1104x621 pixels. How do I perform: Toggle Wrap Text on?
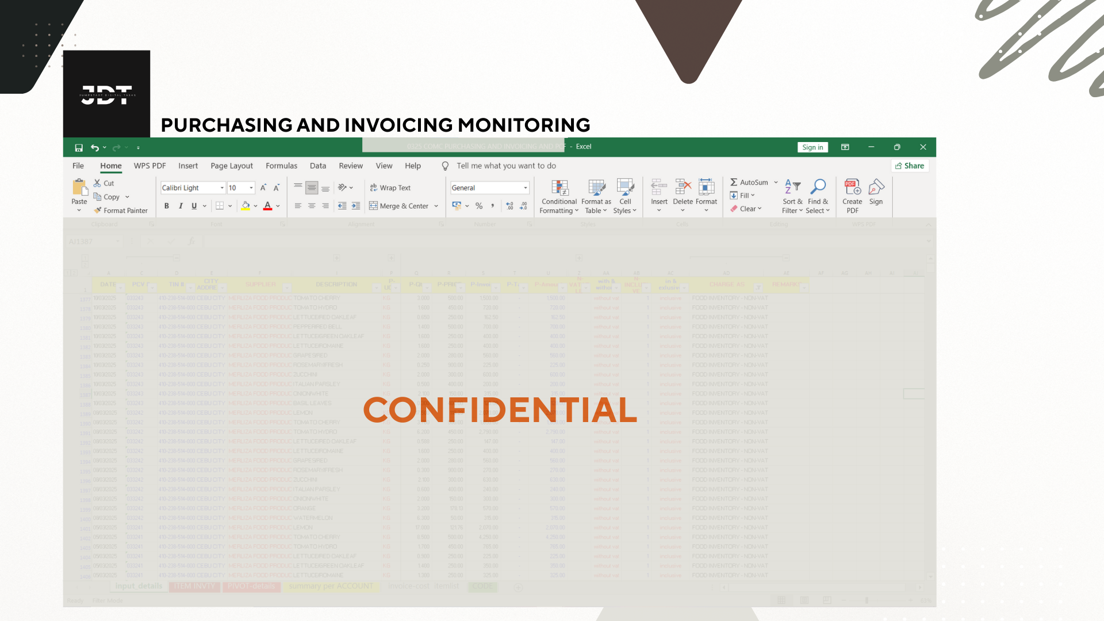click(x=390, y=188)
